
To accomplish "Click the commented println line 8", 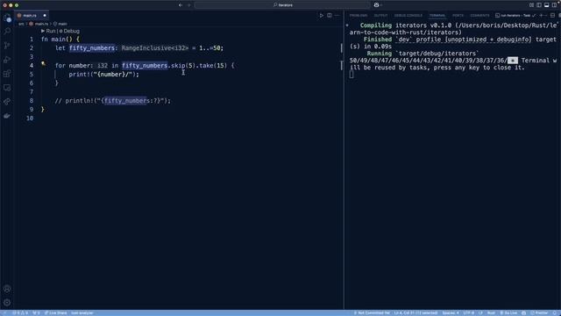I will click(x=113, y=101).
